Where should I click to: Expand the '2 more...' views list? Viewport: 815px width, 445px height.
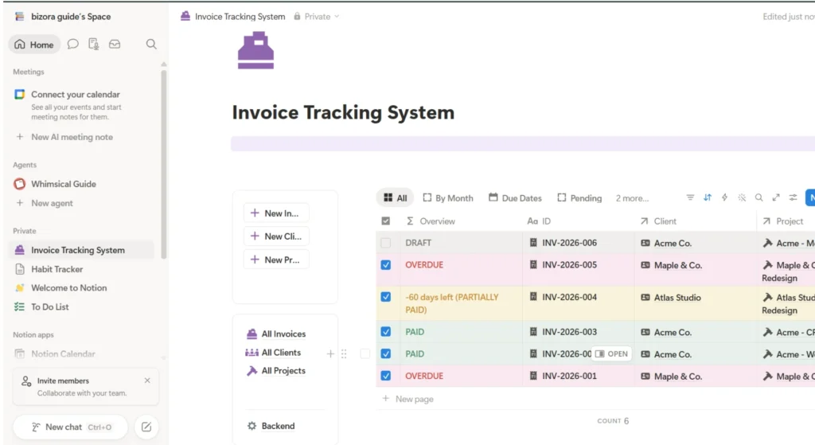point(632,198)
